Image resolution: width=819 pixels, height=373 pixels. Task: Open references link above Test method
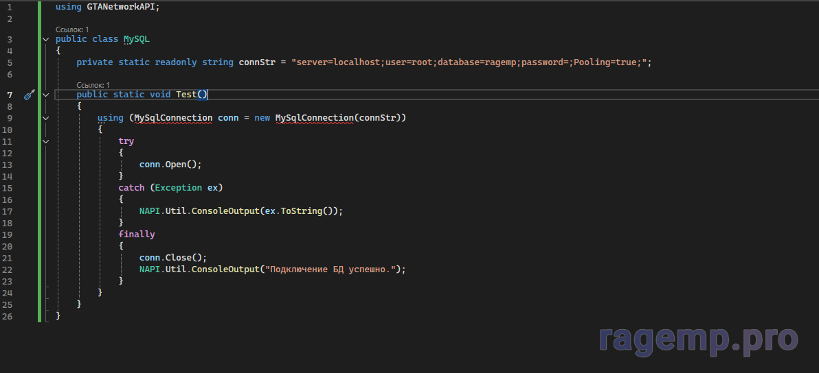pos(93,85)
